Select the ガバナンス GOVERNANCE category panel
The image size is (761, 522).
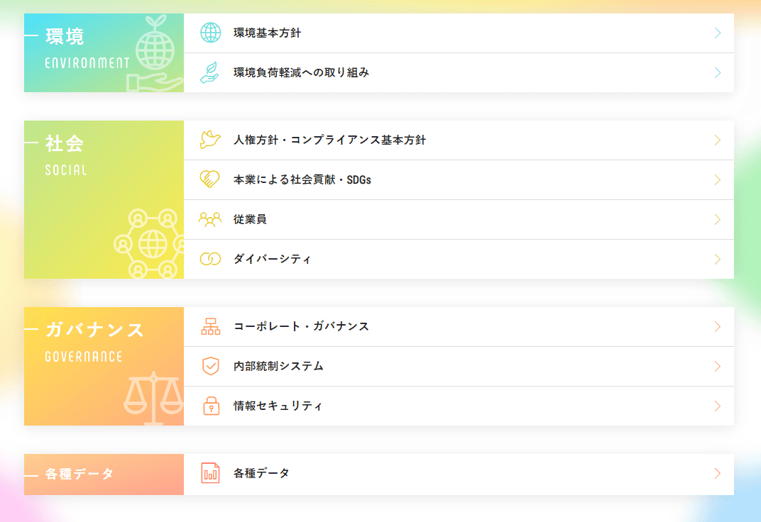tap(104, 366)
